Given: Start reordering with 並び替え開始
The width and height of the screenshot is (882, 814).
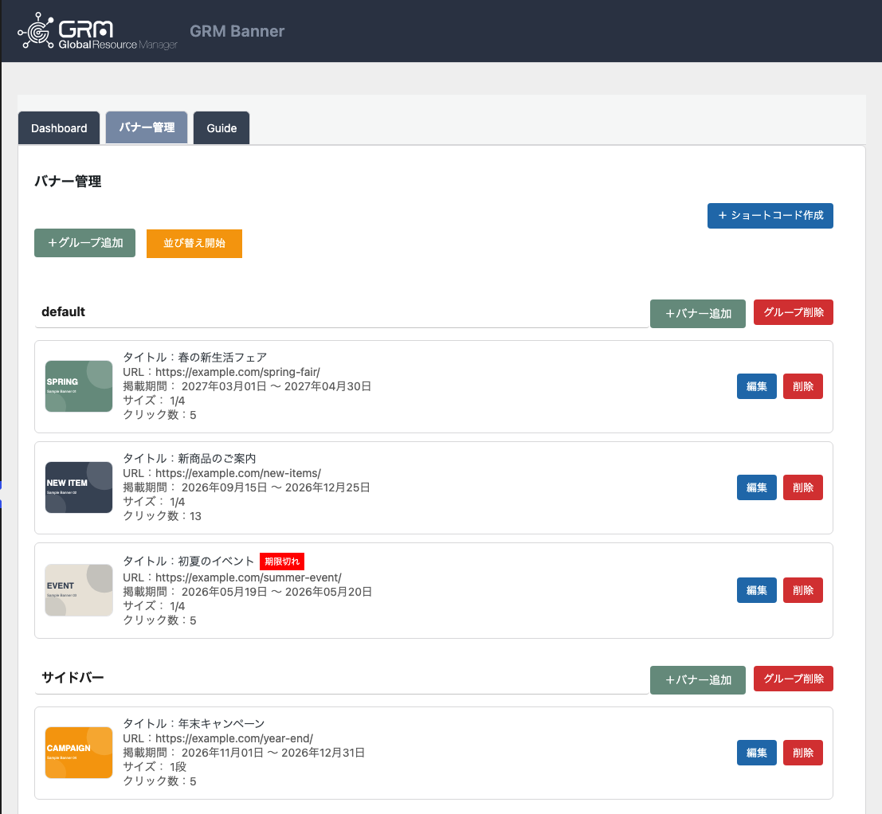Looking at the screenshot, I should (x=194, y=244).
